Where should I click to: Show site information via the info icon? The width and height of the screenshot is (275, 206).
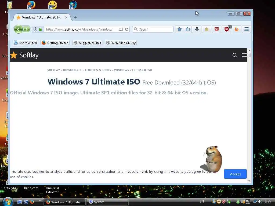click(35, 29)
